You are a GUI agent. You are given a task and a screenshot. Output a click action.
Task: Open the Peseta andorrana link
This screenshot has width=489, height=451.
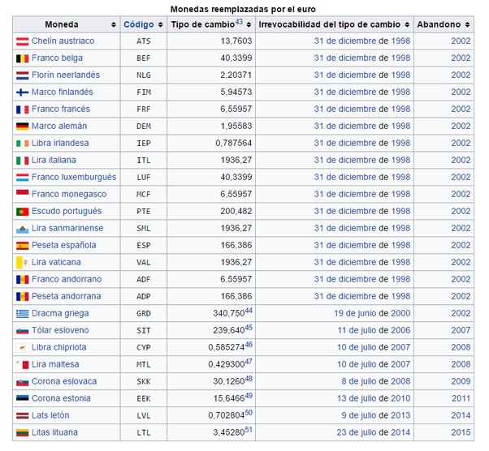point(67,296)
